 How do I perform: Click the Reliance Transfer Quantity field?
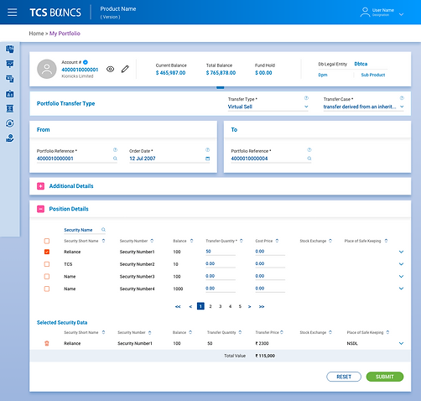221,252
